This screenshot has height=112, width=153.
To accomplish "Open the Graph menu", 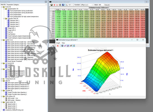I will pos(58,43).
